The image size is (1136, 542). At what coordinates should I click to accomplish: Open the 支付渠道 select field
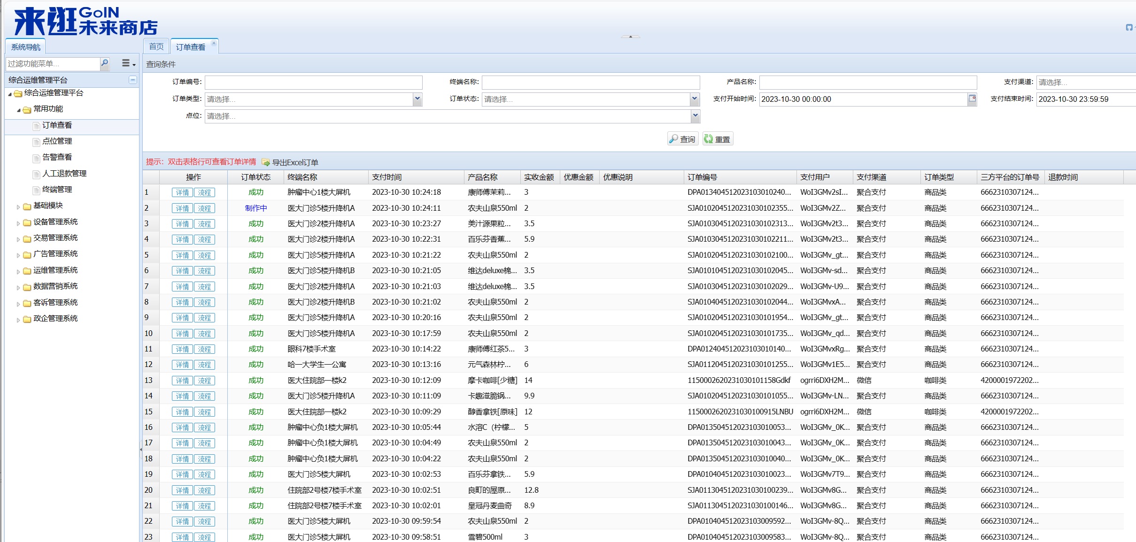[x=1086, y=82]
